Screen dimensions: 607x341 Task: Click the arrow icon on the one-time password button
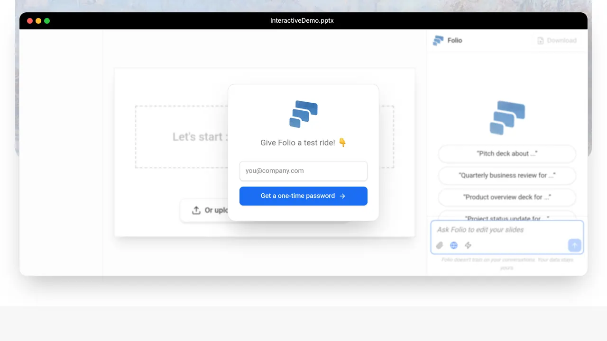342,196
